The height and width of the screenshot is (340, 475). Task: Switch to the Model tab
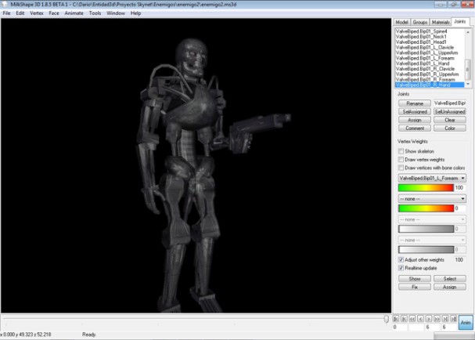(401, 22)
